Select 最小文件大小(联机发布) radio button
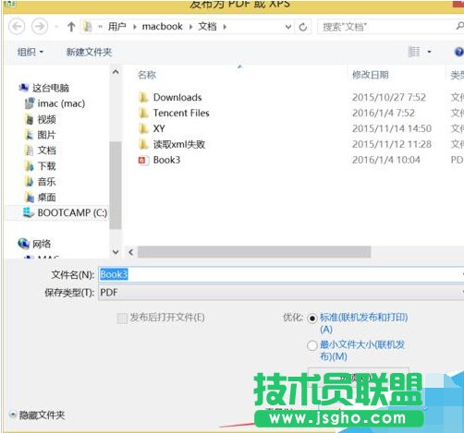Screen dimensions: 464x433 (312, 345)
